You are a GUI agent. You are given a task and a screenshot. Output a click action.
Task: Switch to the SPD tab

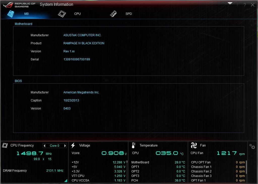tap(128, 14)
